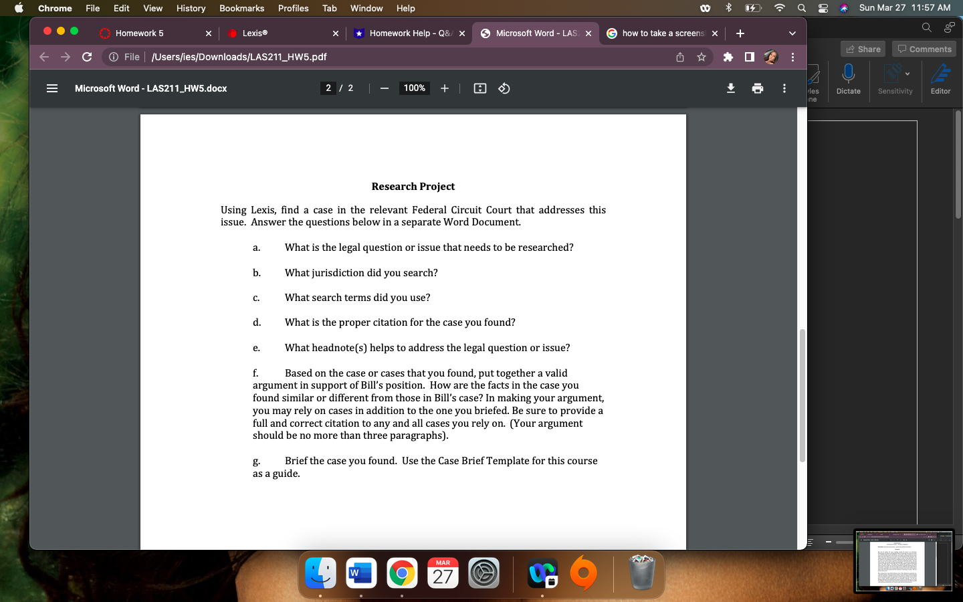Screen dimensions: 963x602
Task: Open Dictate in the Word ribbon
Action: 848,80
